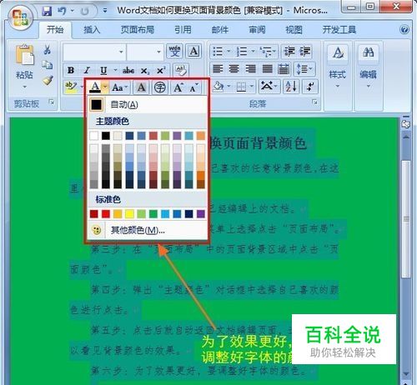417x385 pixels.
Task: Open the multilevel list dropdown
Action: pyautogui.click(x=274, y=52)
